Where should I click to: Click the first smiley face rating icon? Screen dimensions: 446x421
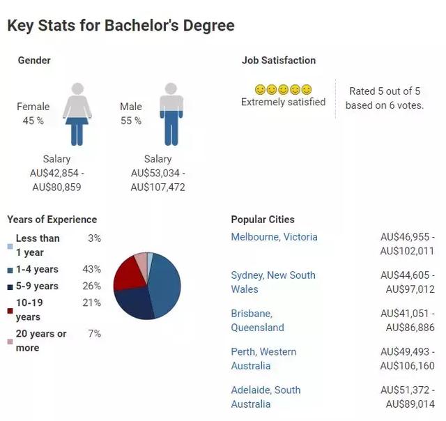[260, 90]
